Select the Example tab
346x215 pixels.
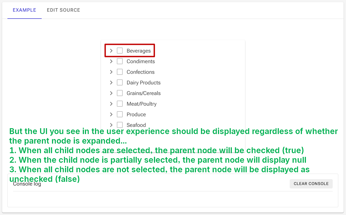tap(24, 10)
